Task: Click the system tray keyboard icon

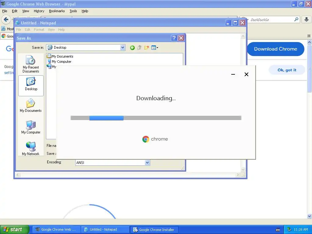Action: pyautogui.click(x=278, y=230)
